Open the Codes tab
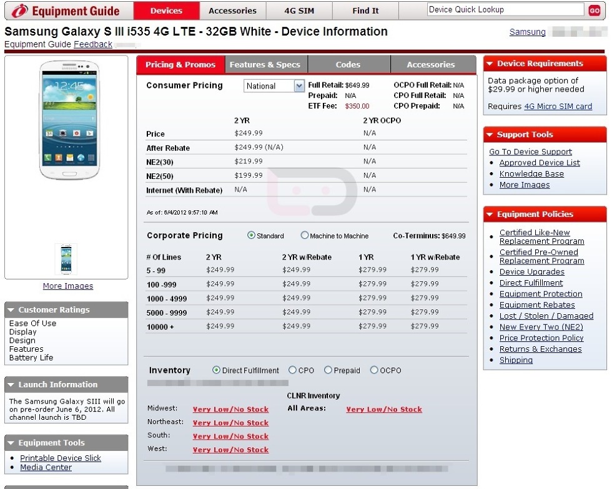 click(348, 65)
